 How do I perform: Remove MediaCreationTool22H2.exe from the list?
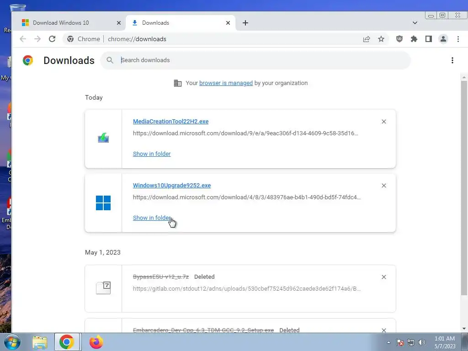click(x=384, y=122)
